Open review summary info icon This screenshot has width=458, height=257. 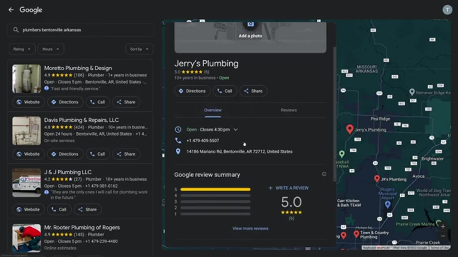click(324, 174)
